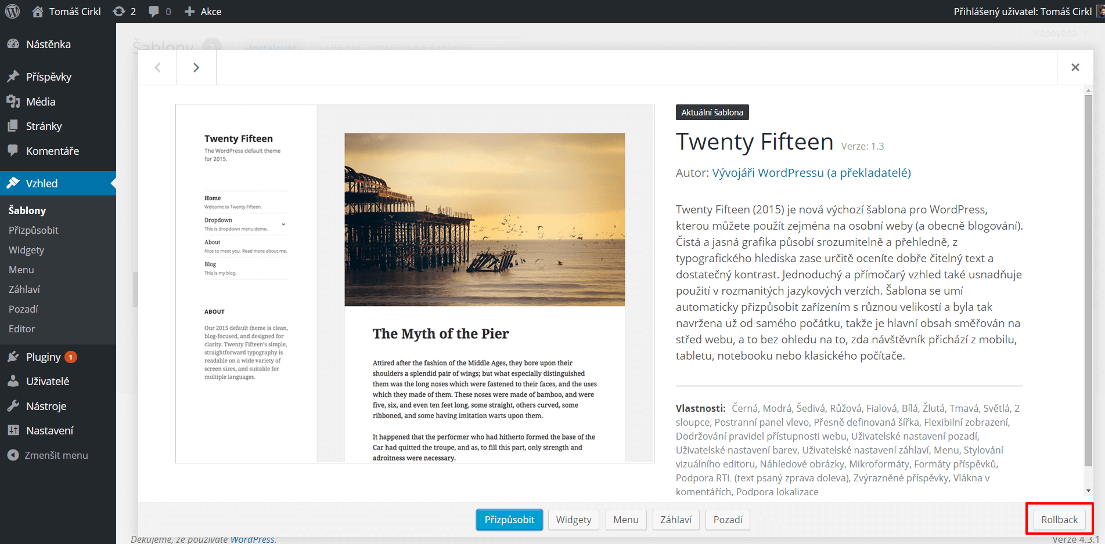Open Pluginy section
1105x544 pixels.
[x=58, y=357]
